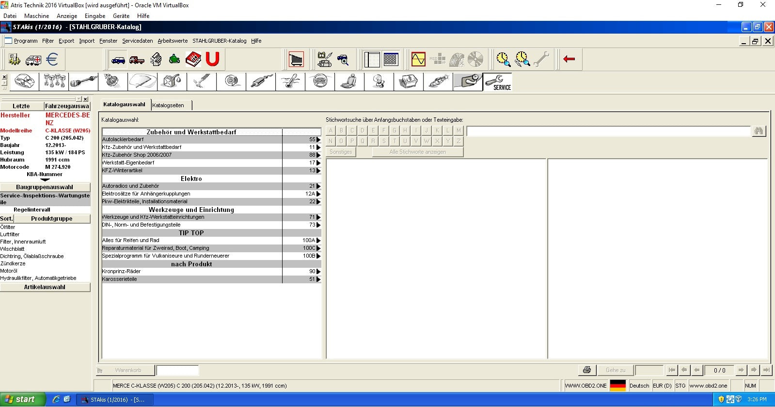
Task: Expand the Kronprinz-Räder catalog arrow
Action: [x=318, y=272]
